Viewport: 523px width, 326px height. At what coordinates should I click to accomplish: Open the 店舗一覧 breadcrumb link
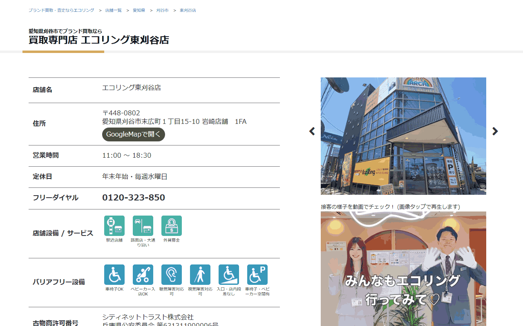point(114,10)
